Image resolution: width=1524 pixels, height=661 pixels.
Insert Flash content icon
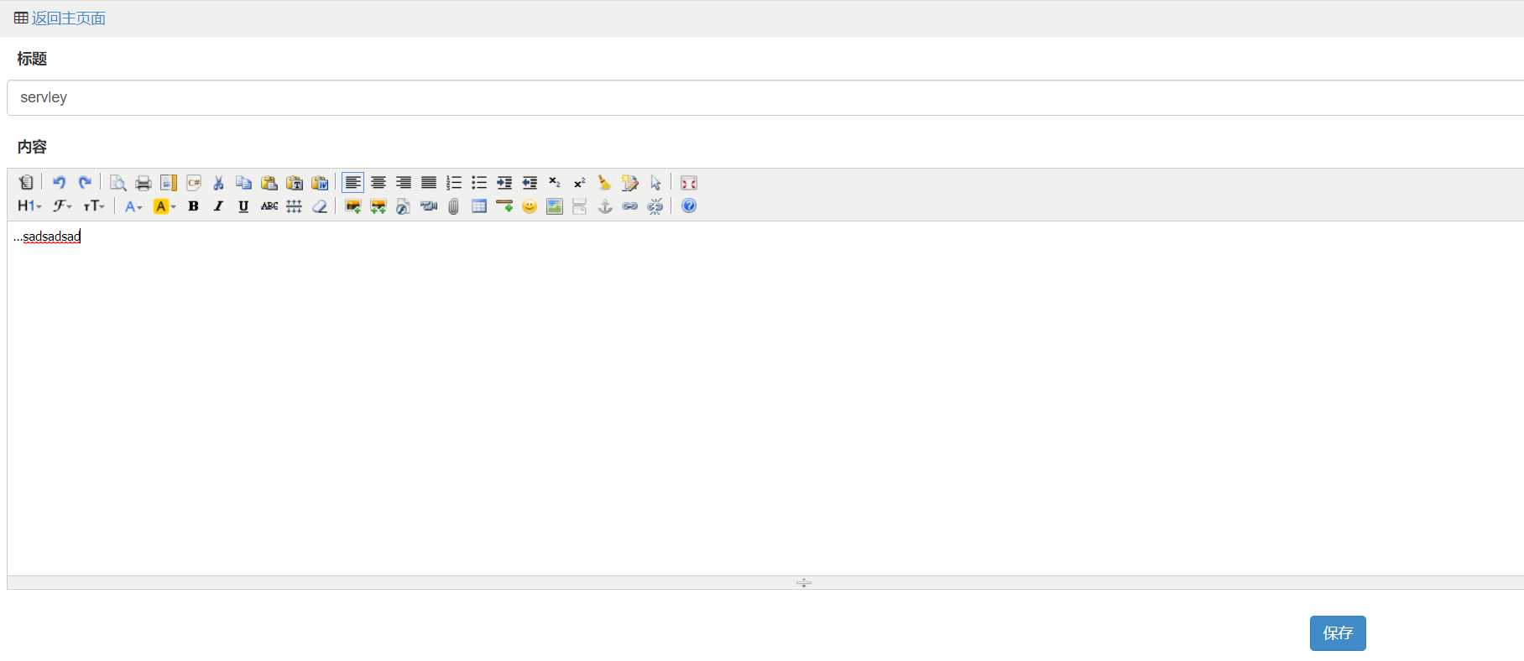[404, 206]
